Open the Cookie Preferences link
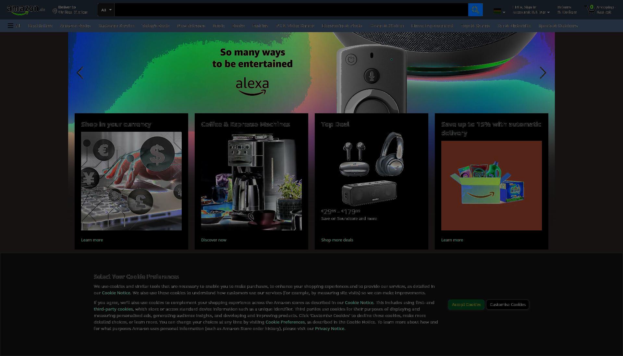623x356 pixels. click(285, 322)
